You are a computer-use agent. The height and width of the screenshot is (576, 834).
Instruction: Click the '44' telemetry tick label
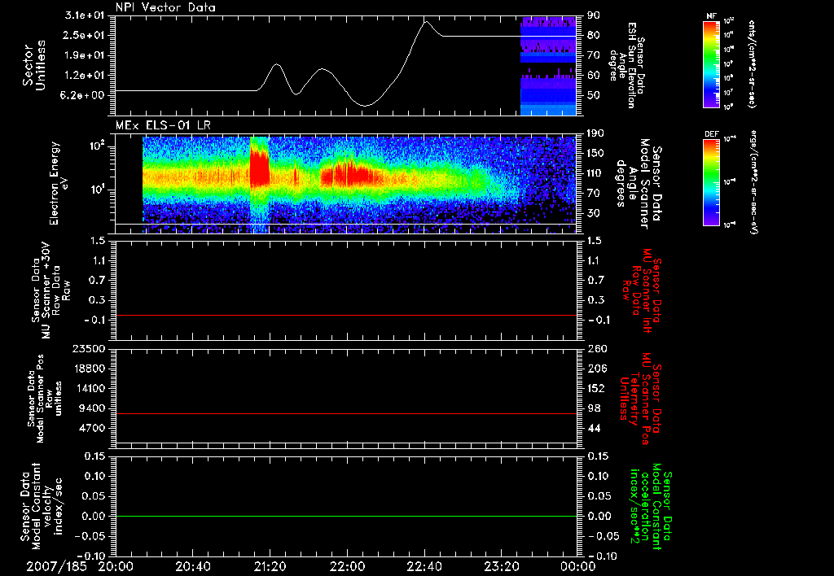594,428
